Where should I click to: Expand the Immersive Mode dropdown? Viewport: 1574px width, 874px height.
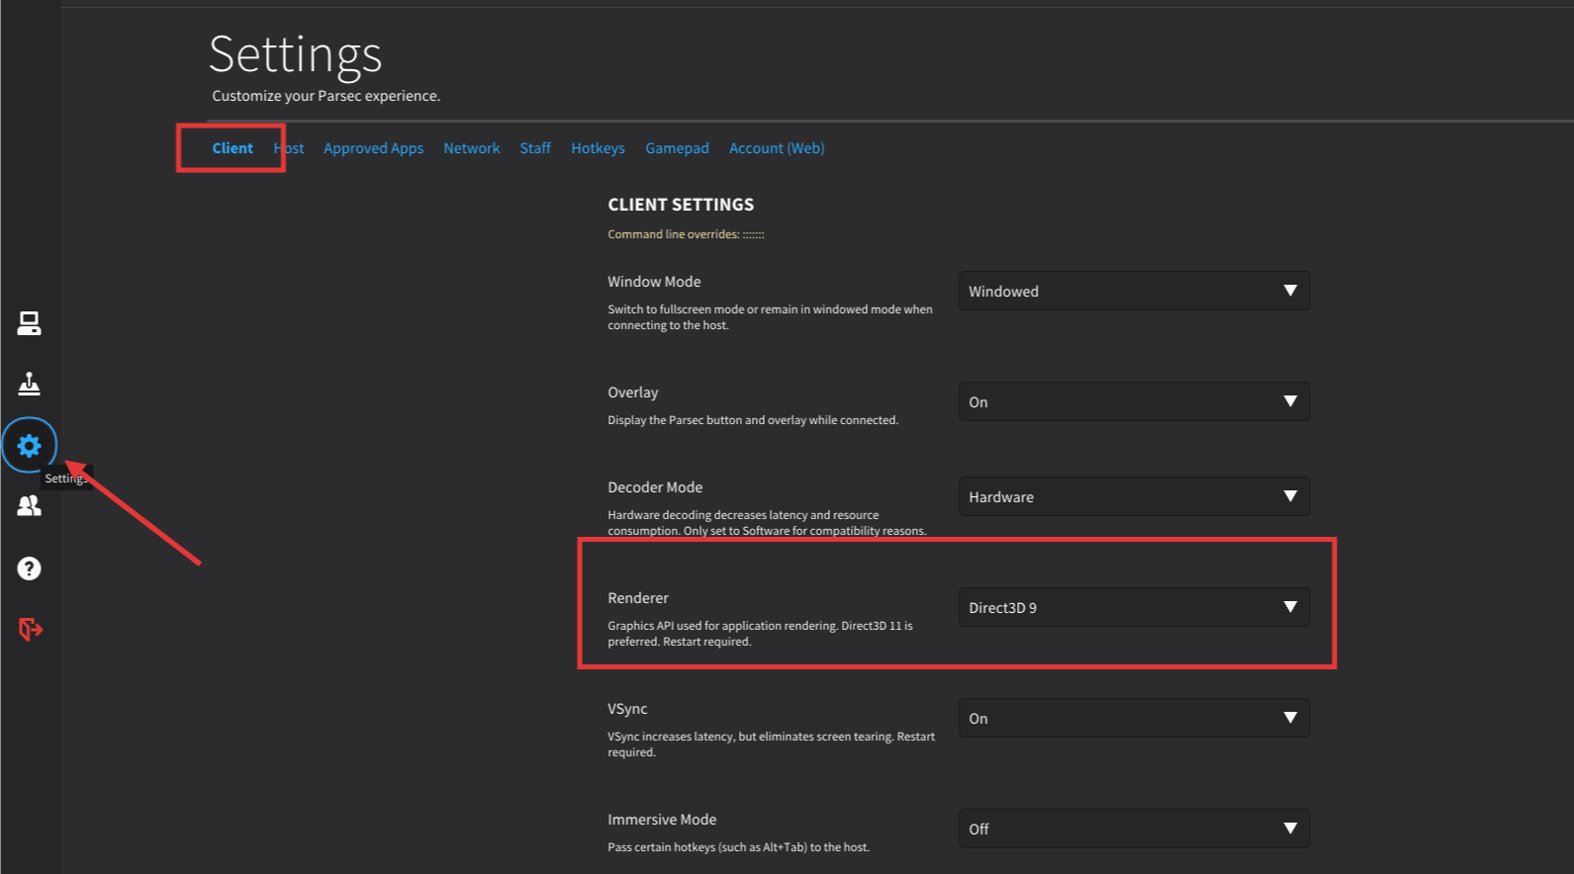[1134, 830]
